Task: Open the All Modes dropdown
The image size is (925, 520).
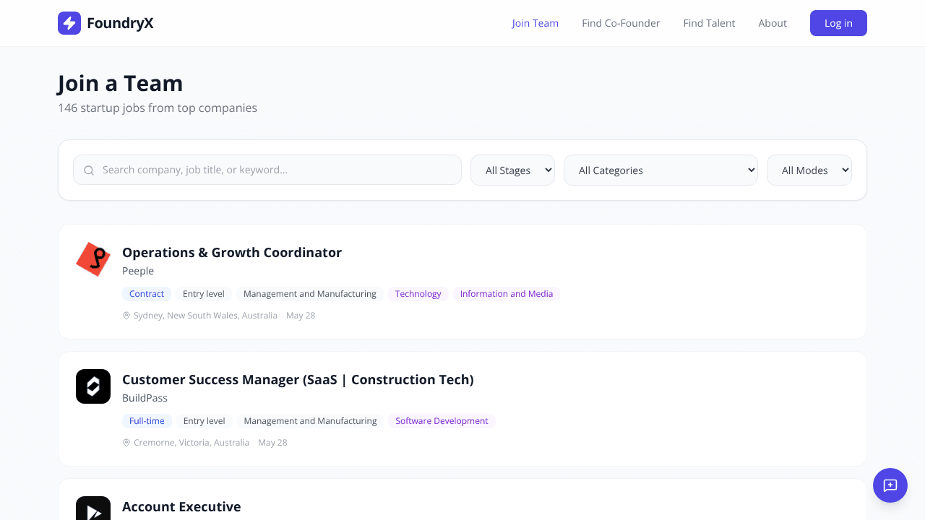Action: [x=809, y=170]
